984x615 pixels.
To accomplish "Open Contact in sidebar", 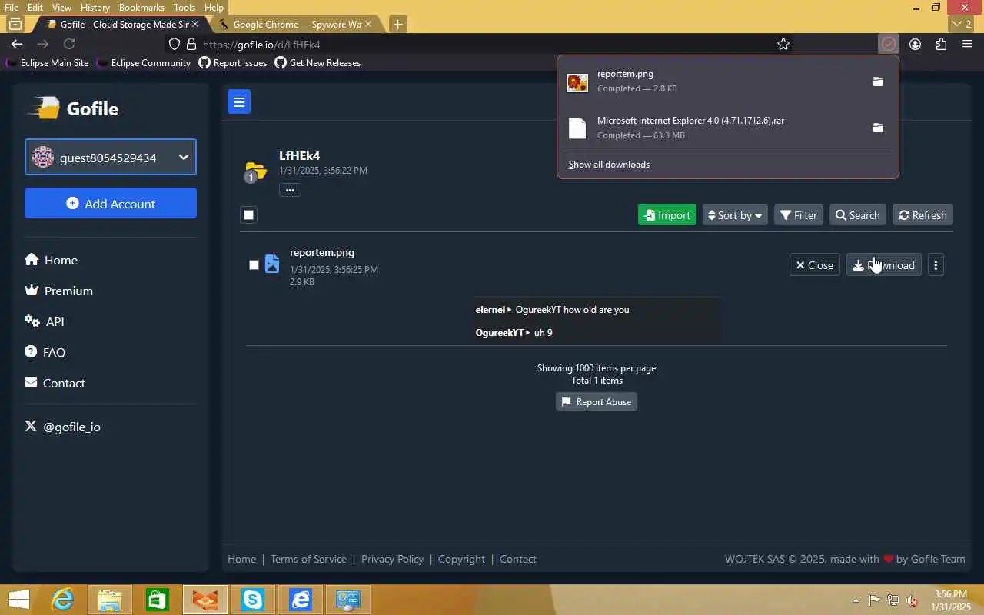I will (55, 383).
